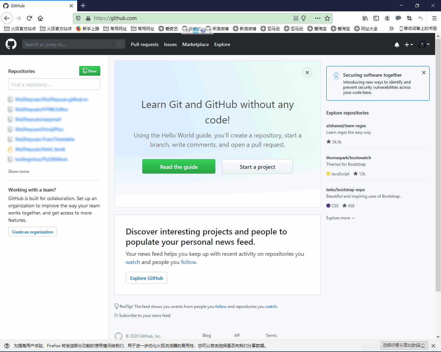Expand the plus create-new dropdown
The height and width of the screenshot is (352, 441).
409,45
